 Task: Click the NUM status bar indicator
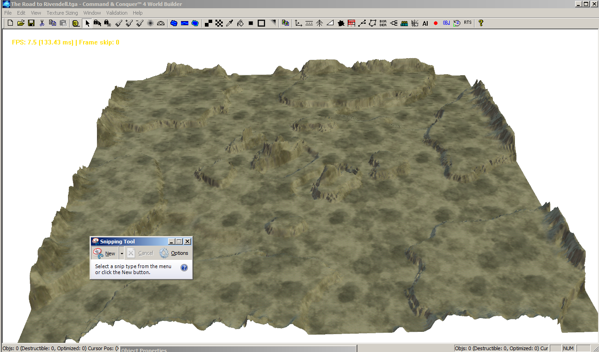[569, 348]
